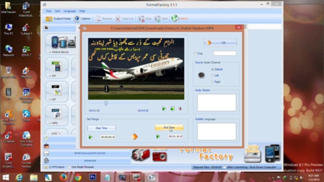Image resolution: width=324 pixels, height=182 pixels.
Task: Open Photoshop from taskbar
Action: click(93, 177)
